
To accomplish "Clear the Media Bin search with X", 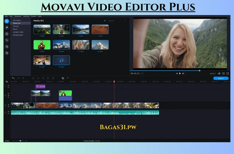I will [x=125, y=21].
